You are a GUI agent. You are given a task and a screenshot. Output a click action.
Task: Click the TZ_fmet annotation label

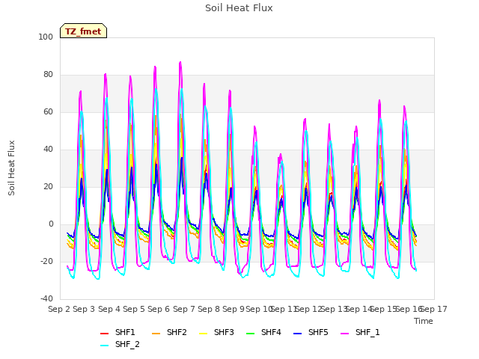click(x=83, y=31)
